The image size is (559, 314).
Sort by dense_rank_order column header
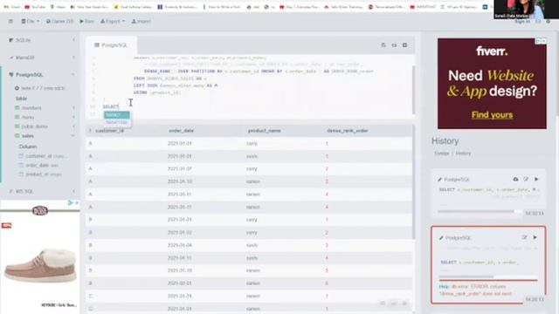pos(348,131)
